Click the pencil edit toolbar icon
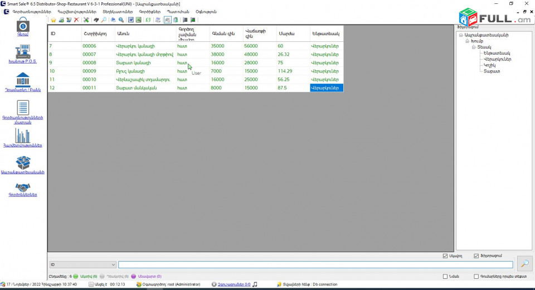This screenshot has height=290, width=535. [x=69, y=20]
